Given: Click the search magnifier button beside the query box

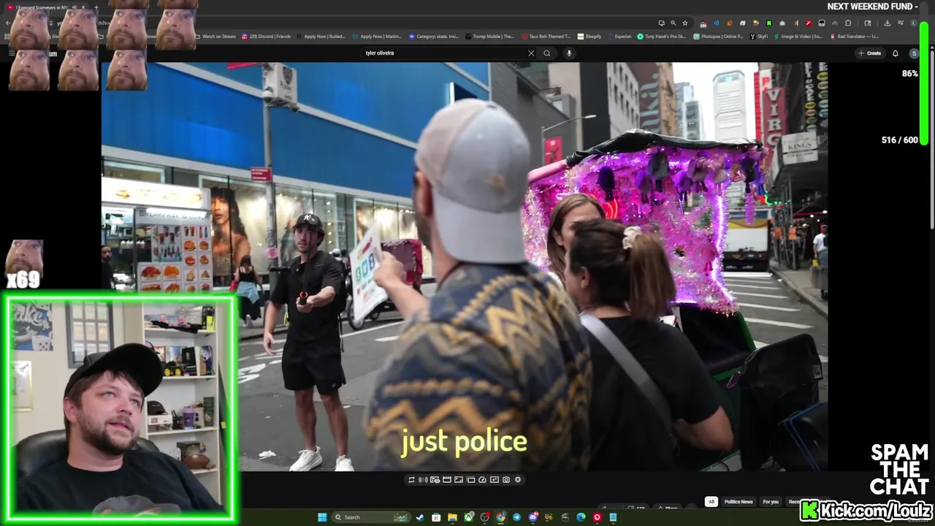Looking at the screenshot, I should (x=546, y=53).
